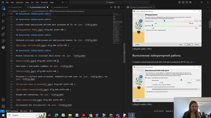Screen dimensions: 211x118
Task: Open the File menu
Action: [x=7, y=2]
